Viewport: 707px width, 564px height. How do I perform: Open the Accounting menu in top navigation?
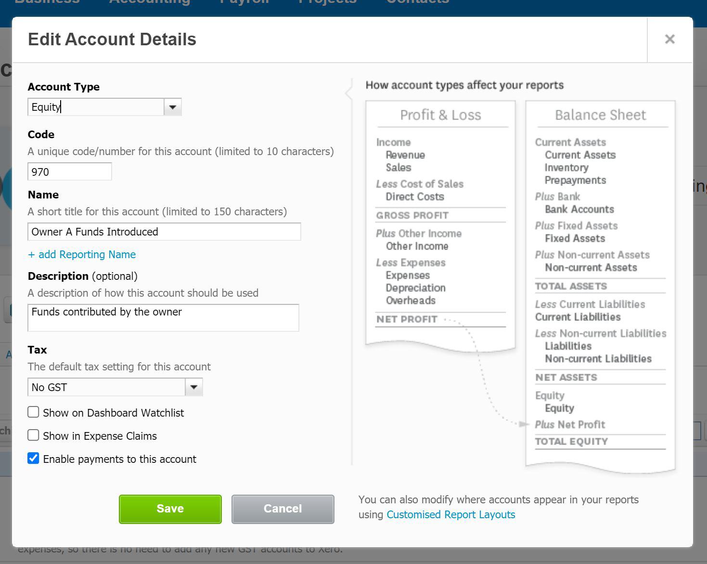pos(150,2)
